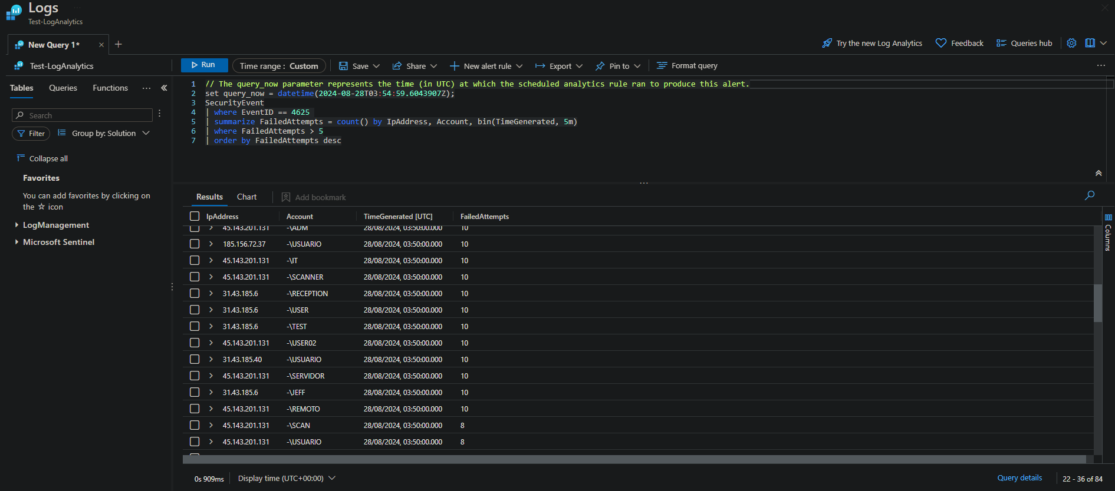The height and width of the screenshot is (491, 1115).
Task: Open Queries hub
Action: (1024, 43)
